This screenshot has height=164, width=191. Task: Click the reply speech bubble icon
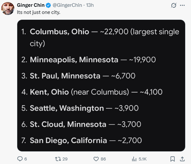click(x=20, y=159)
